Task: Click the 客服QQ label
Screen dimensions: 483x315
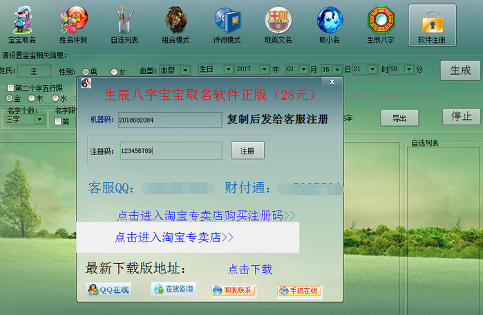Action: tap(111, 188)
